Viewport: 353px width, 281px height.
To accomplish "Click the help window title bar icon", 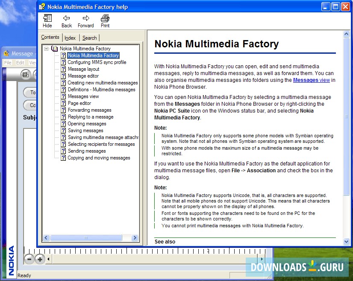I will (x=42, y=7).
